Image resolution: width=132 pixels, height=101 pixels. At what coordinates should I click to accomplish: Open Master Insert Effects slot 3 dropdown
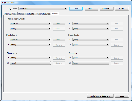tap(91, 23)
